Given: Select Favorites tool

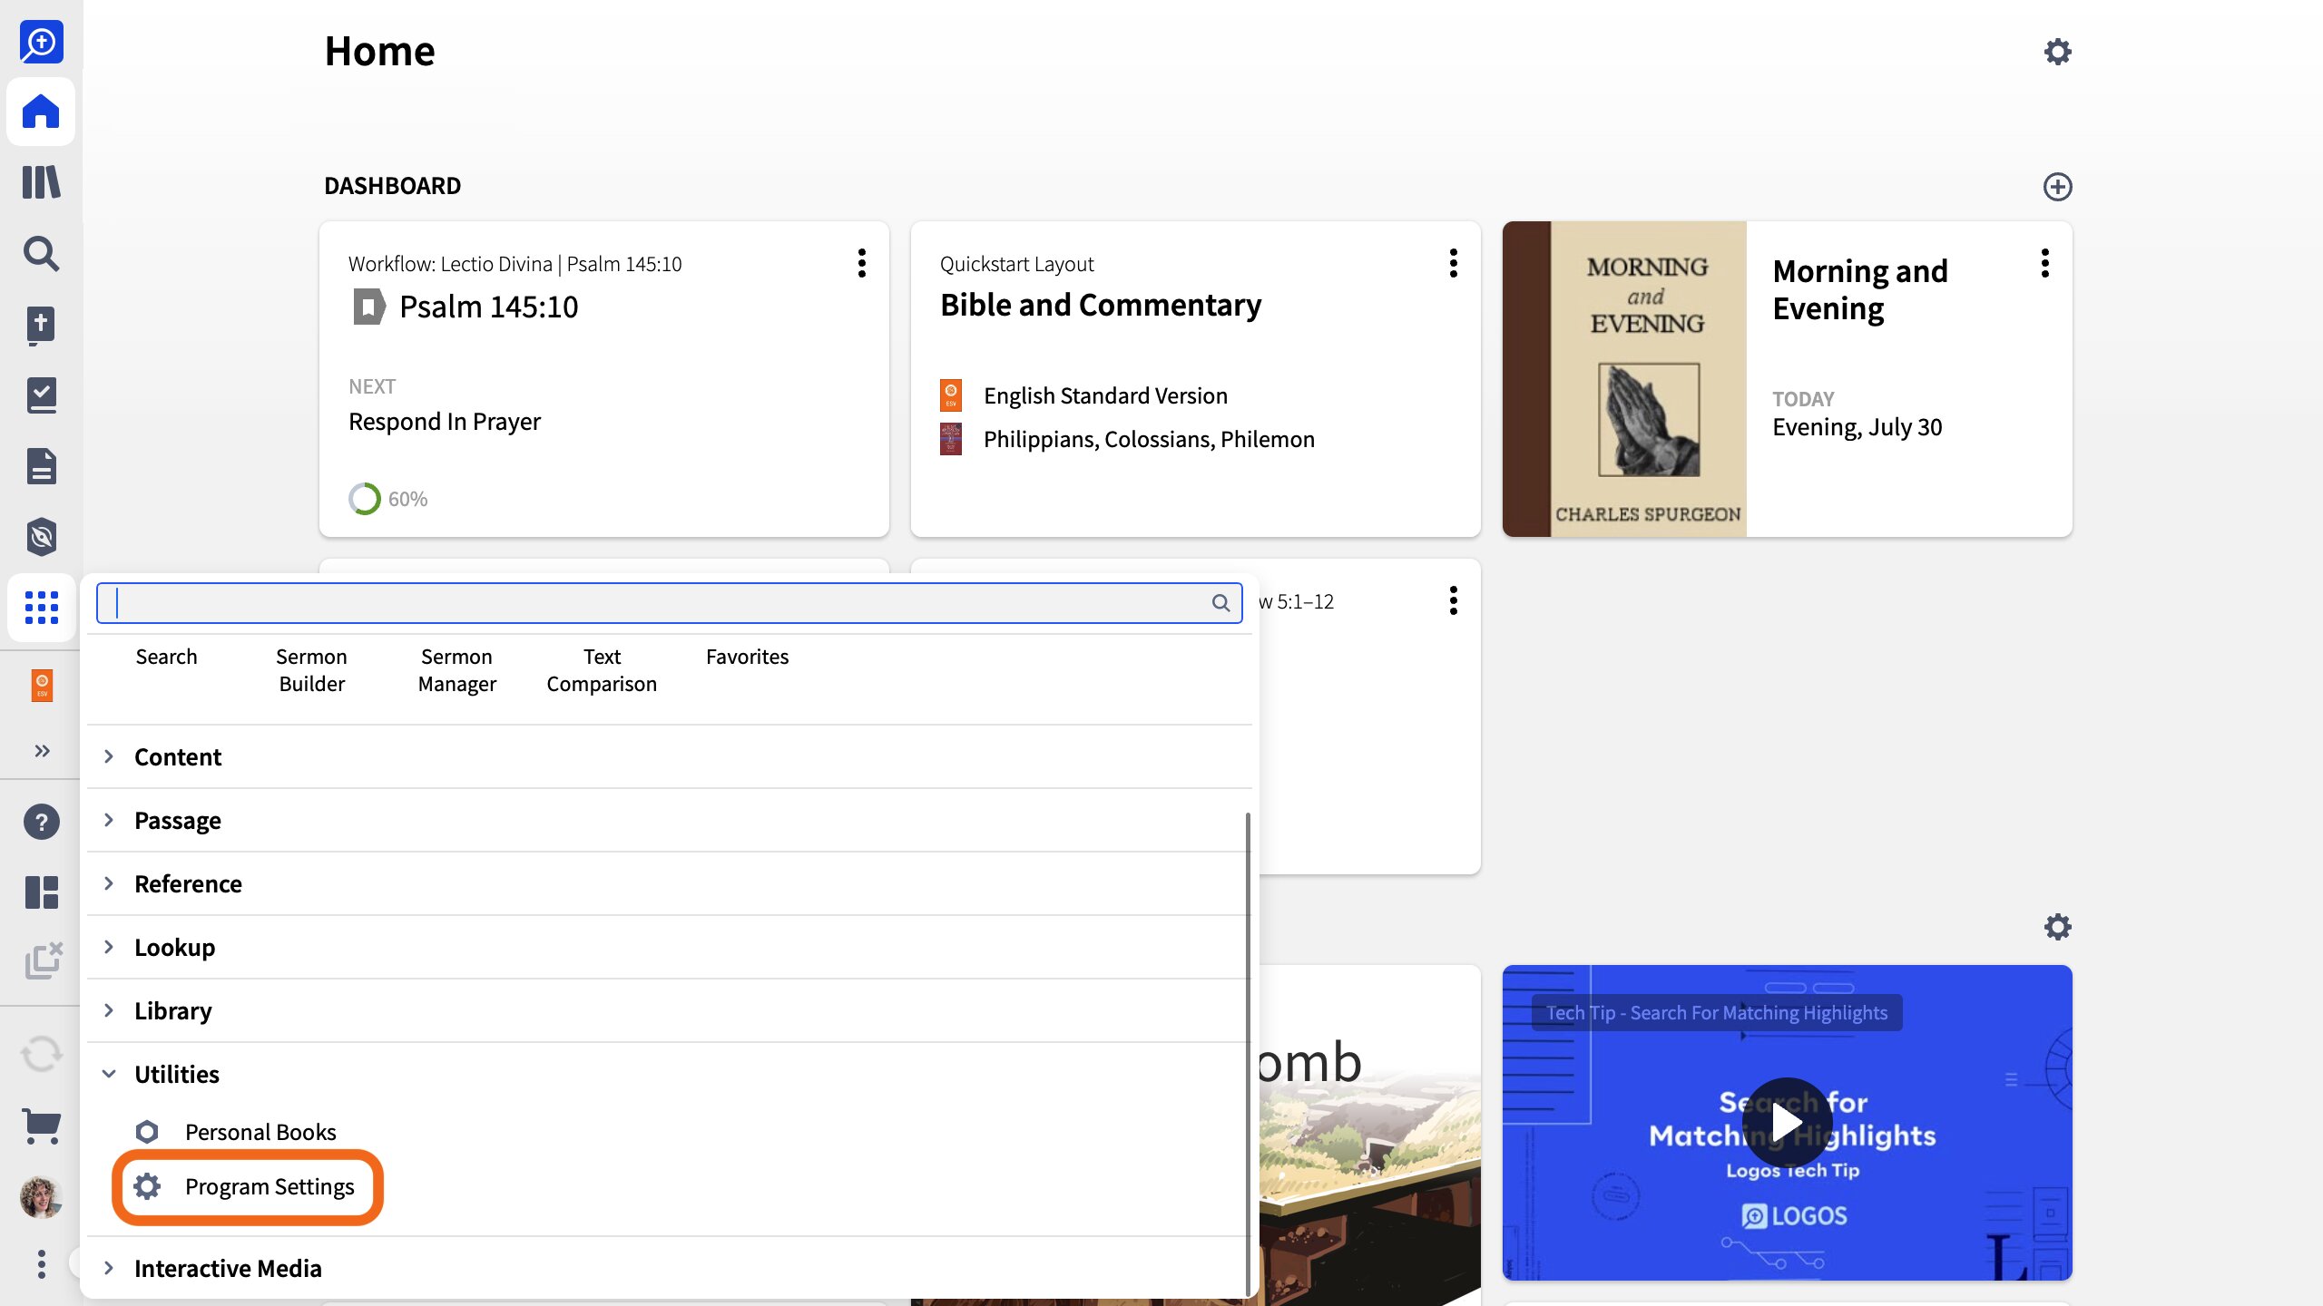Looking at the screenshot, I should pos(747,657).
